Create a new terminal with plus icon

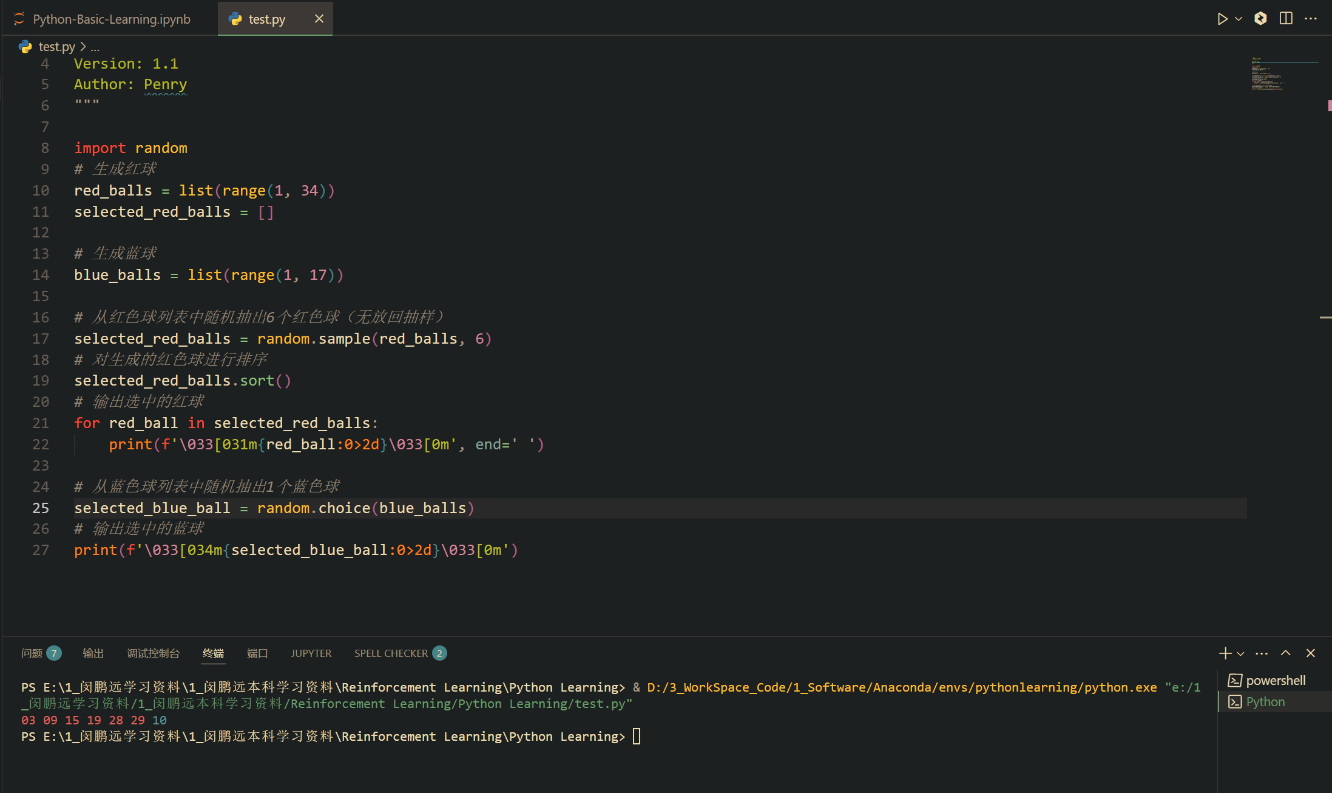[x=1225, y=653]
